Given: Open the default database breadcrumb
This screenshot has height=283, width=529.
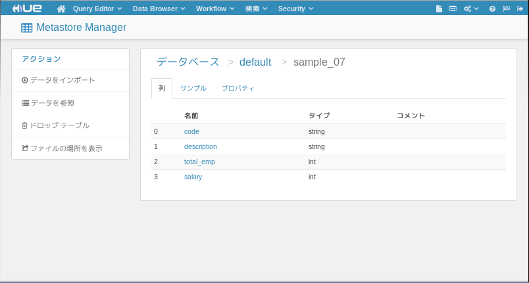Looking at the screenshot, I should 255,62.
